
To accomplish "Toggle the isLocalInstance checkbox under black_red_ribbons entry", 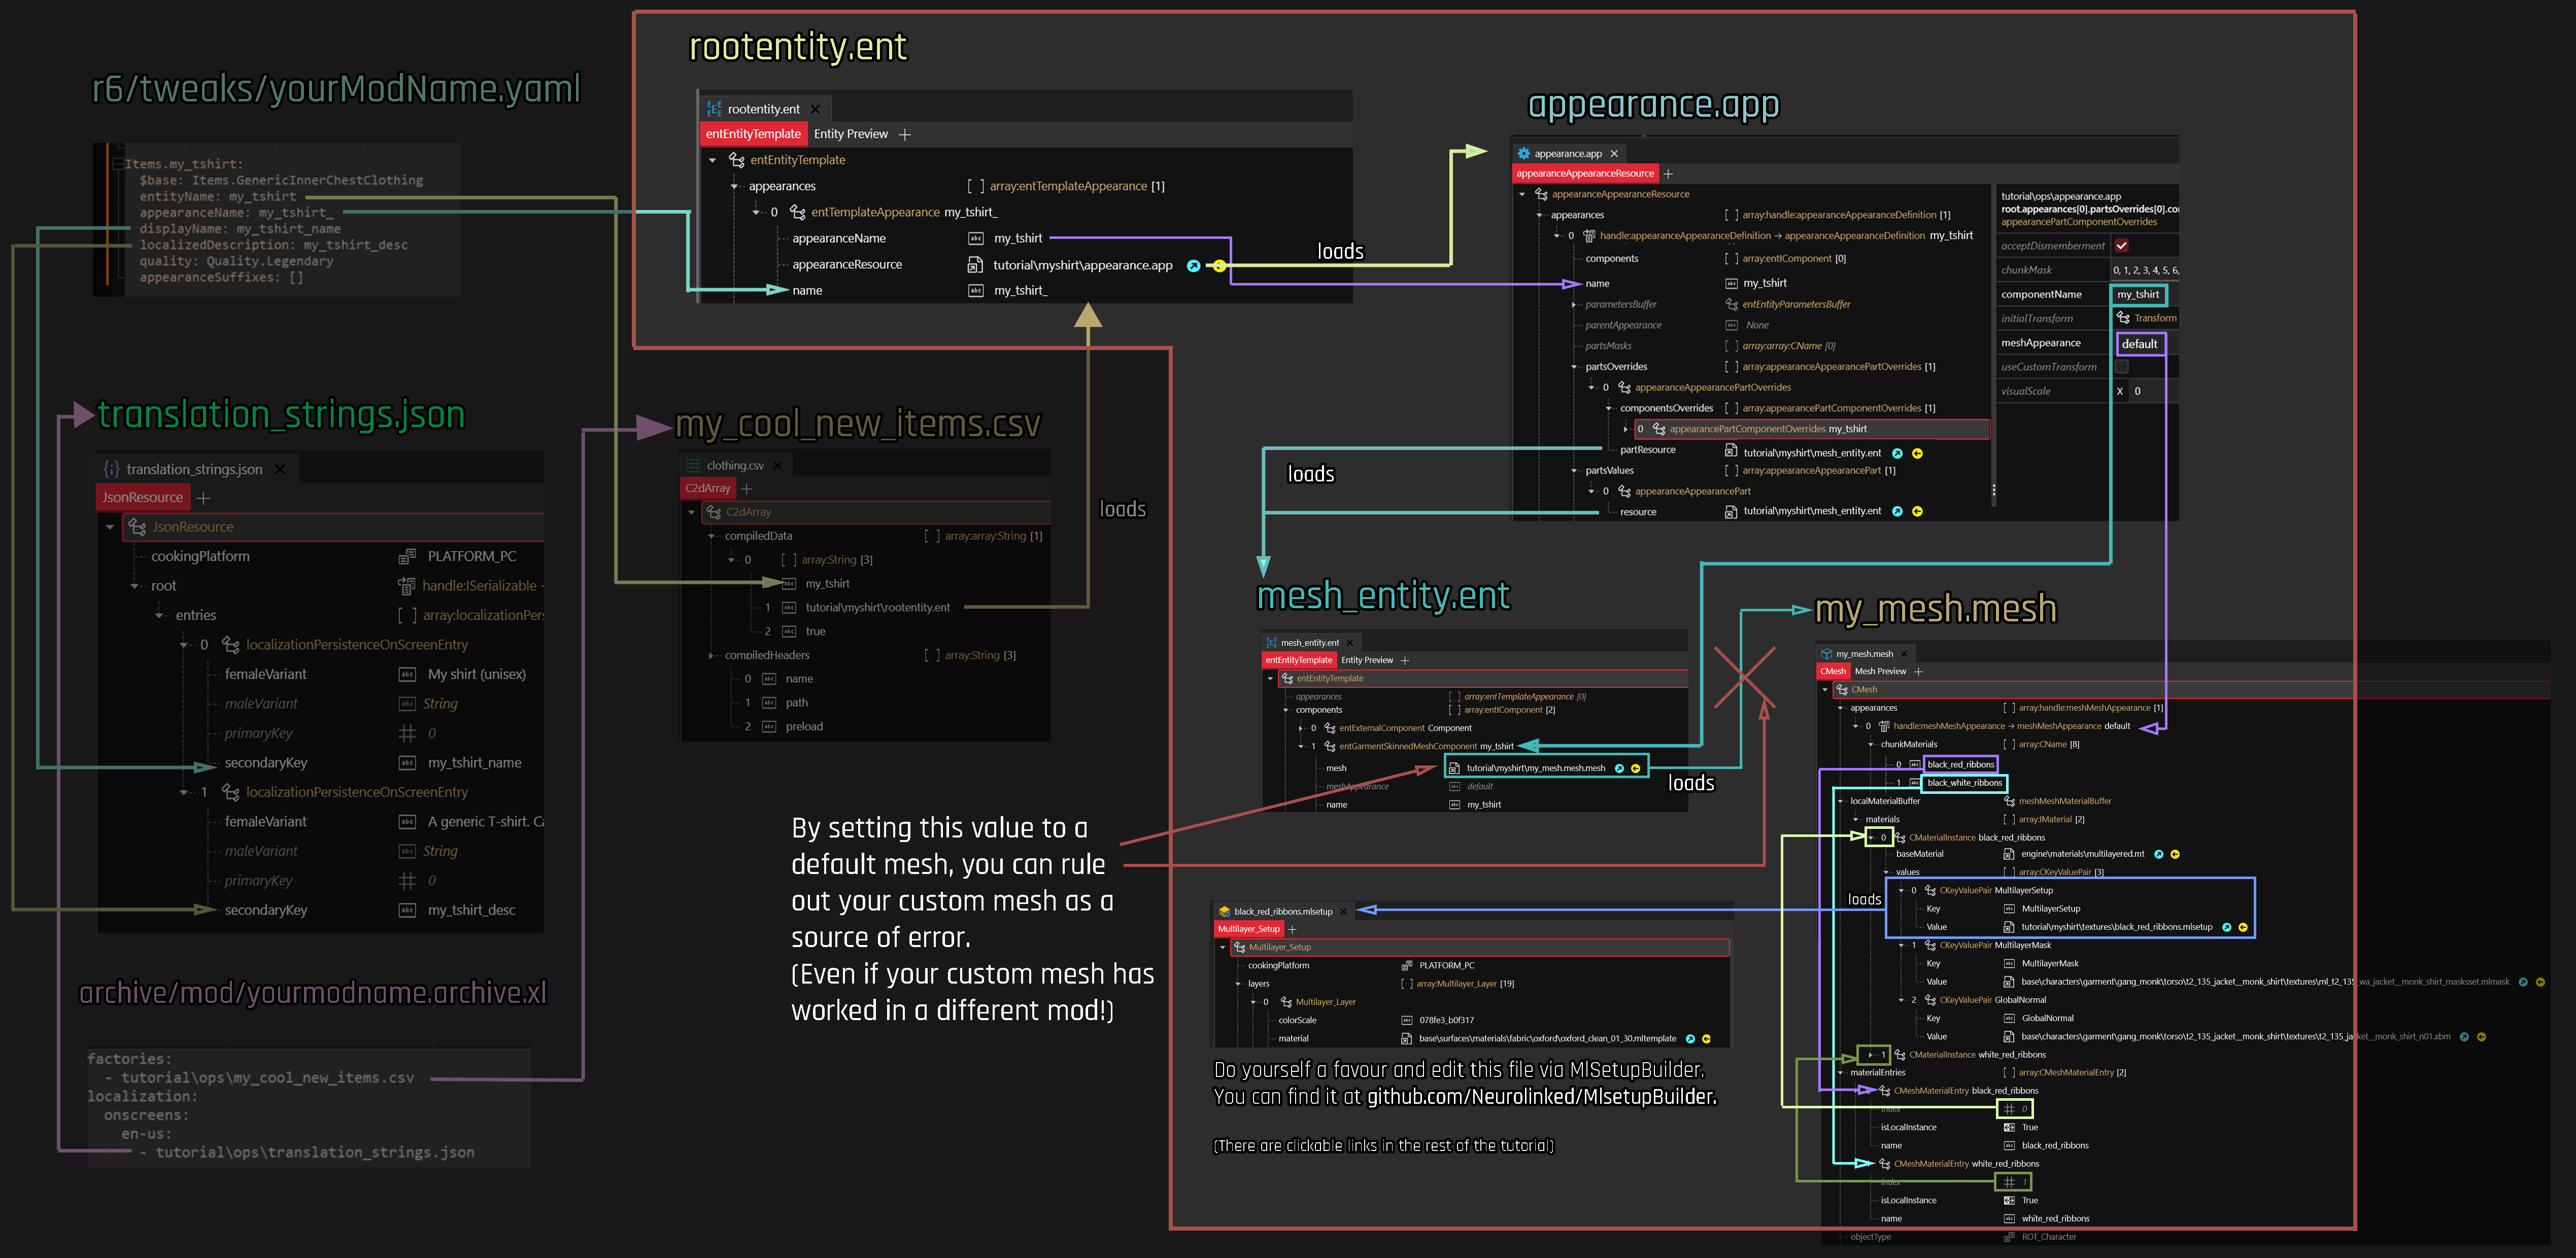I will [x=2009, y=1127].
